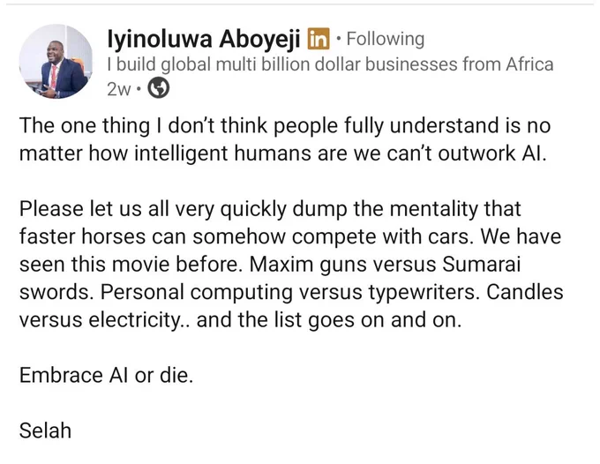Open Iyinoluwa Aboyeji's profile photo
This screenshot has width=600, height=464.
pyautogui.click(x=56, y=62)
